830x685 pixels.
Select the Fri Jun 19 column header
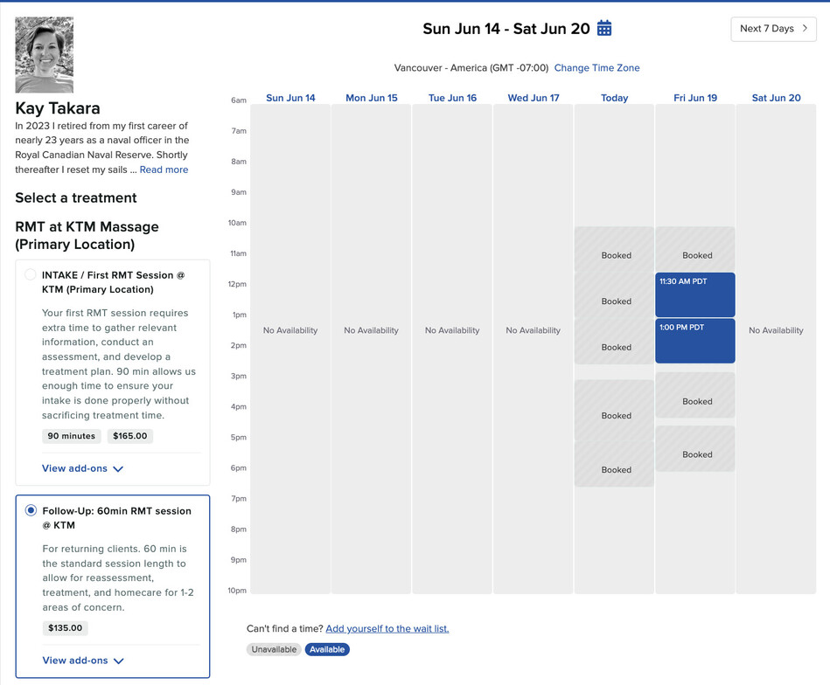(x=695, y=98)
